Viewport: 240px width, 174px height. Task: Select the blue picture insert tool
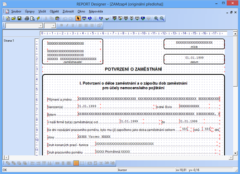(143, 18)
